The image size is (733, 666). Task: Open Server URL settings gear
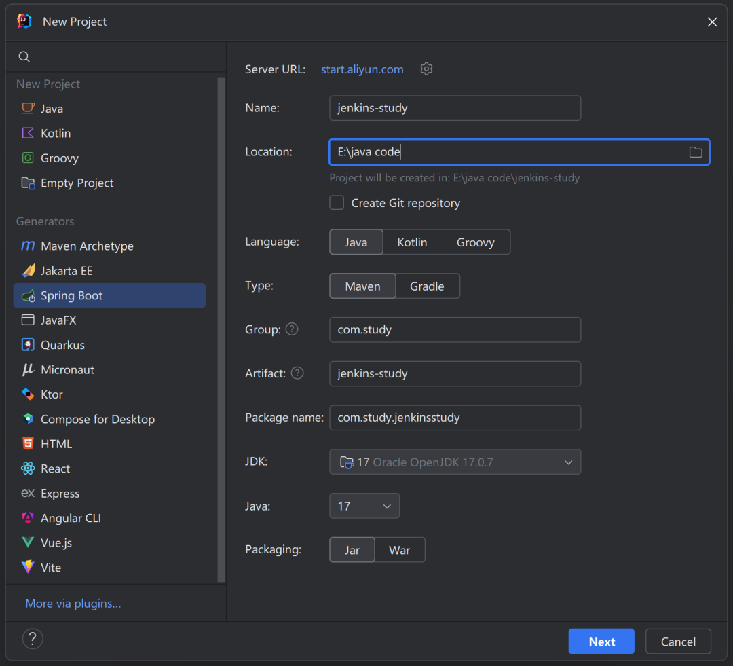click(426, 69)
